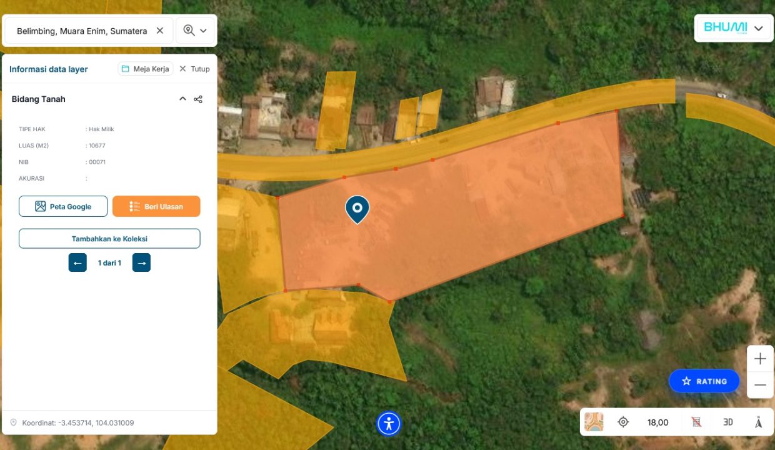Locate my current position
Image resolution: width=775 pixels, height=450 pixels.
tap(623, 422)
